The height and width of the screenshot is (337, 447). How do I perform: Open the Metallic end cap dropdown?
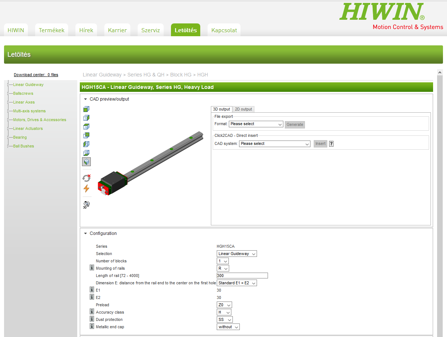(228, 327)
